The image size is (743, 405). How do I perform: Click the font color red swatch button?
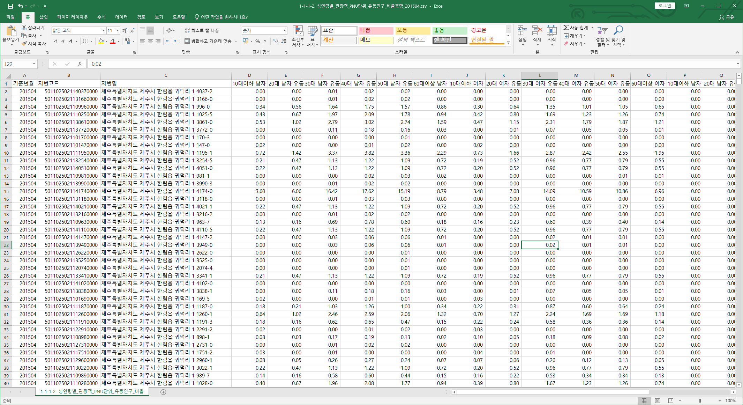[x=112, y=41]
